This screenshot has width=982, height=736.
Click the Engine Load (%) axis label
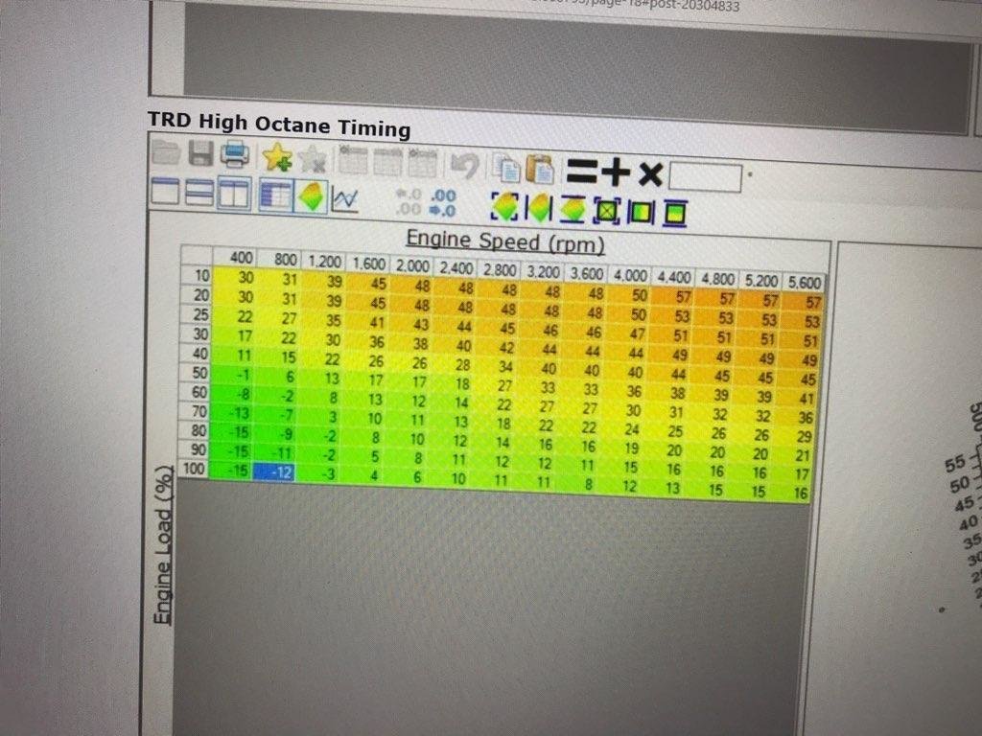tap(163, 544)
